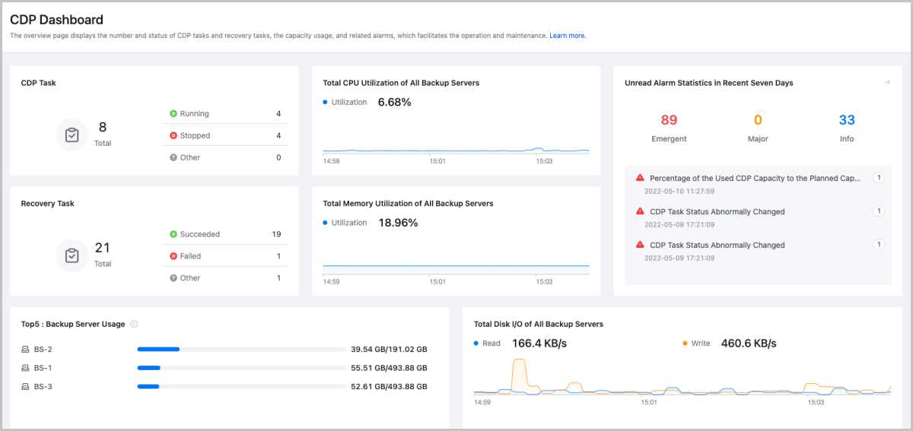This screenshot has width=913, height=431.
Task: Click the red Stopped status icon
Action: (x=173, y=136)
